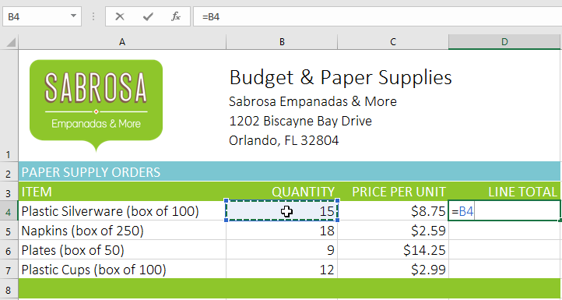This screenshot has height=300, width=562.
Task: Expand the Name Box dropdown arrow
Action: click(73, 16)
